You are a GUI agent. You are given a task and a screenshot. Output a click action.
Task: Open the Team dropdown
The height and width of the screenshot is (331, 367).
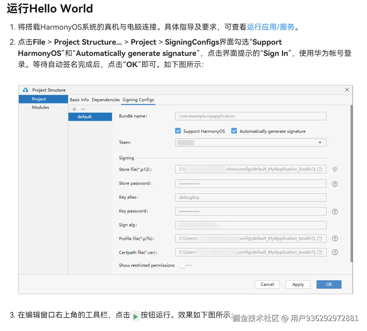251,142
